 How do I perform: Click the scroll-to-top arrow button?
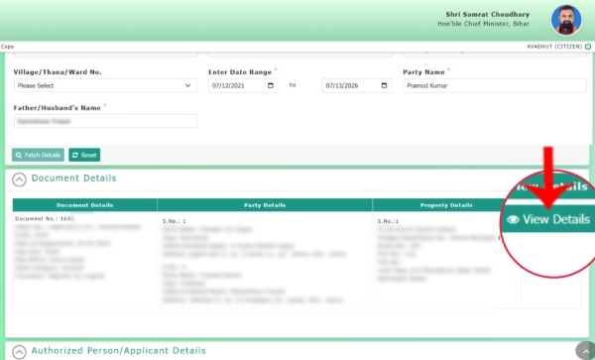click(585, 351)
